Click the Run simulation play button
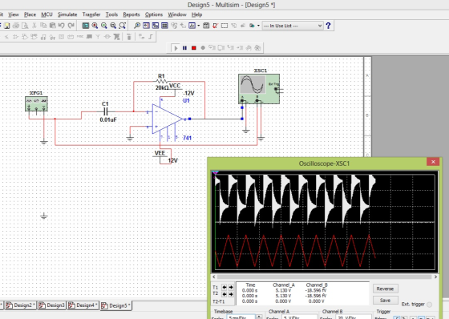Screen dimensions: 449x319 point(176,48)
